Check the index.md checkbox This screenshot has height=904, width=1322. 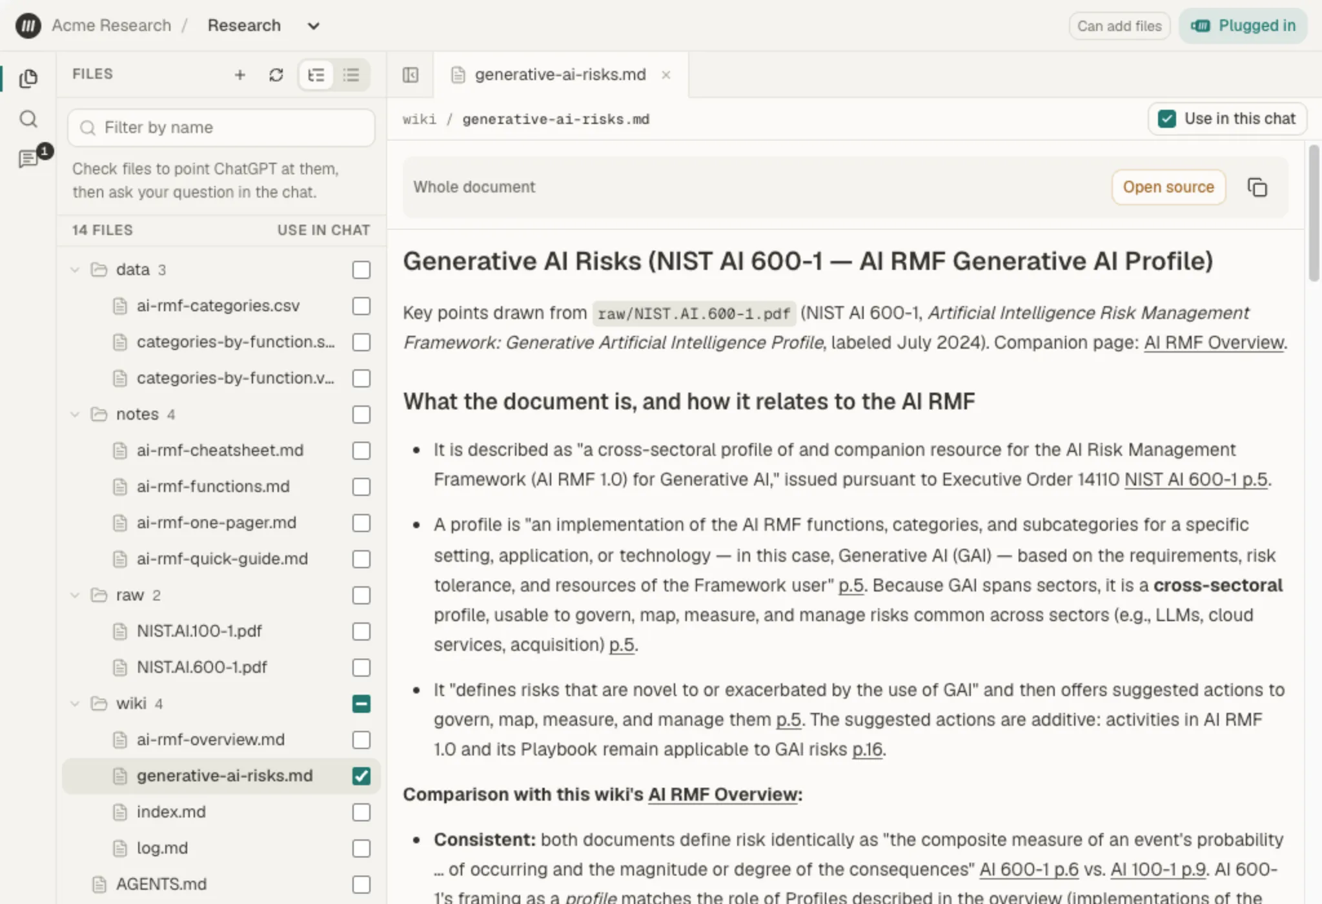click(x=361, y=812)
